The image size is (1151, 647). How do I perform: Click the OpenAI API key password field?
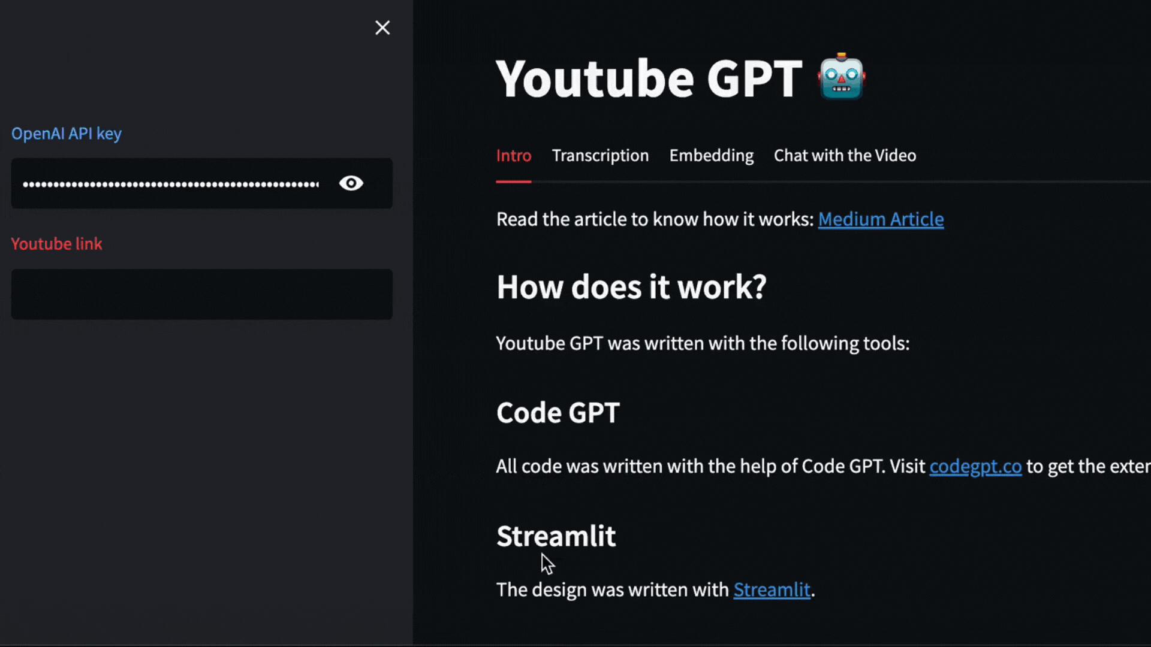pyautogui.click(x=171, y=184)
